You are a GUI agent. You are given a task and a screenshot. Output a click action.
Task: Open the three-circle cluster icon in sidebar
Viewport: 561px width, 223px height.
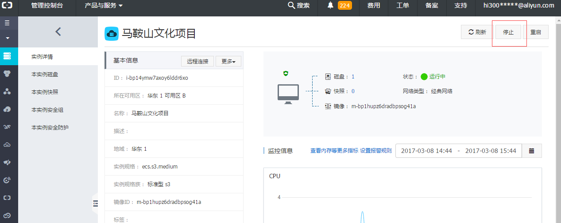coord(7,74)
